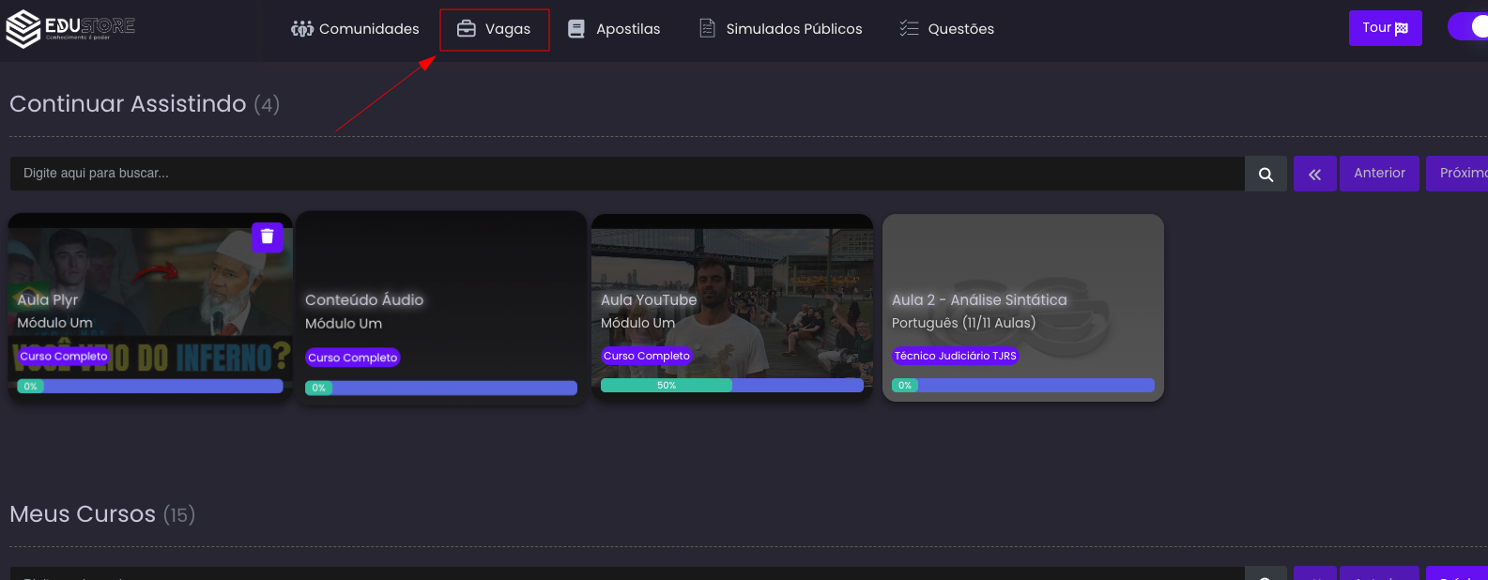Click Aula YouTube 50% progress bar
Screen dimensions: 1488x580
click(732, 385)
